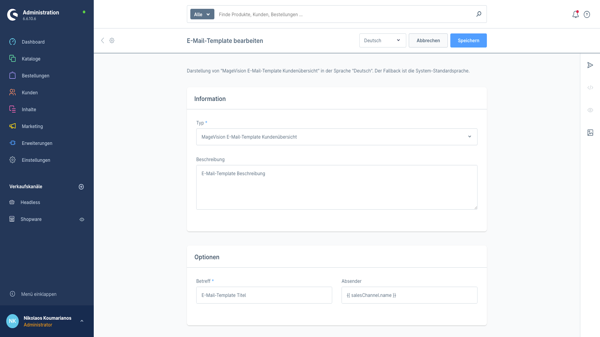Open the media image sidebar icon

(x=590, y=133)
